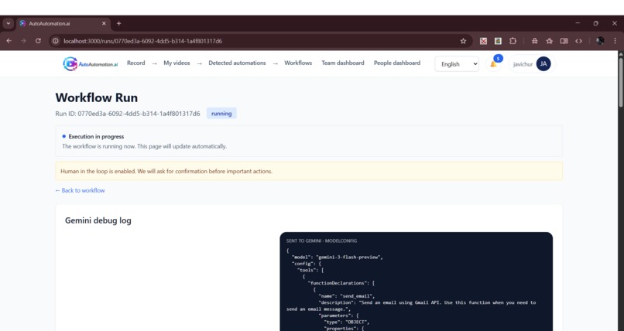The width and height of the screenshot is (624, 331).
Task: Open the reading mode book icon
Action: [564, 41]
